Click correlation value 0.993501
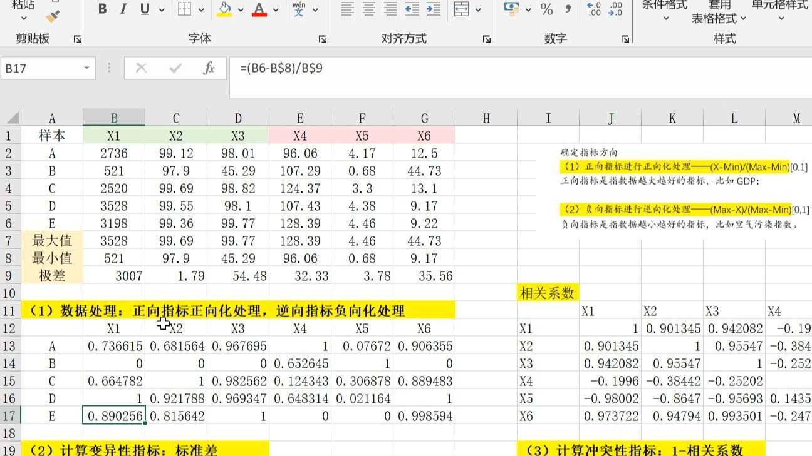The image size is (812, 456). [734, 416]
